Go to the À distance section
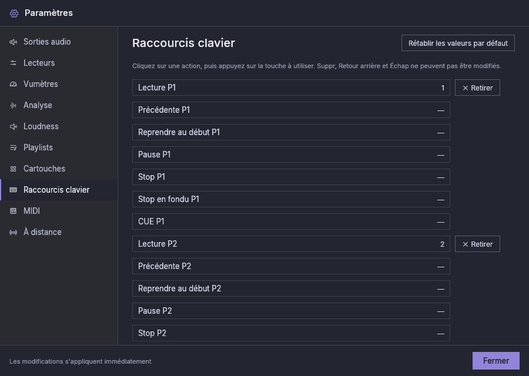 [59, 232]
